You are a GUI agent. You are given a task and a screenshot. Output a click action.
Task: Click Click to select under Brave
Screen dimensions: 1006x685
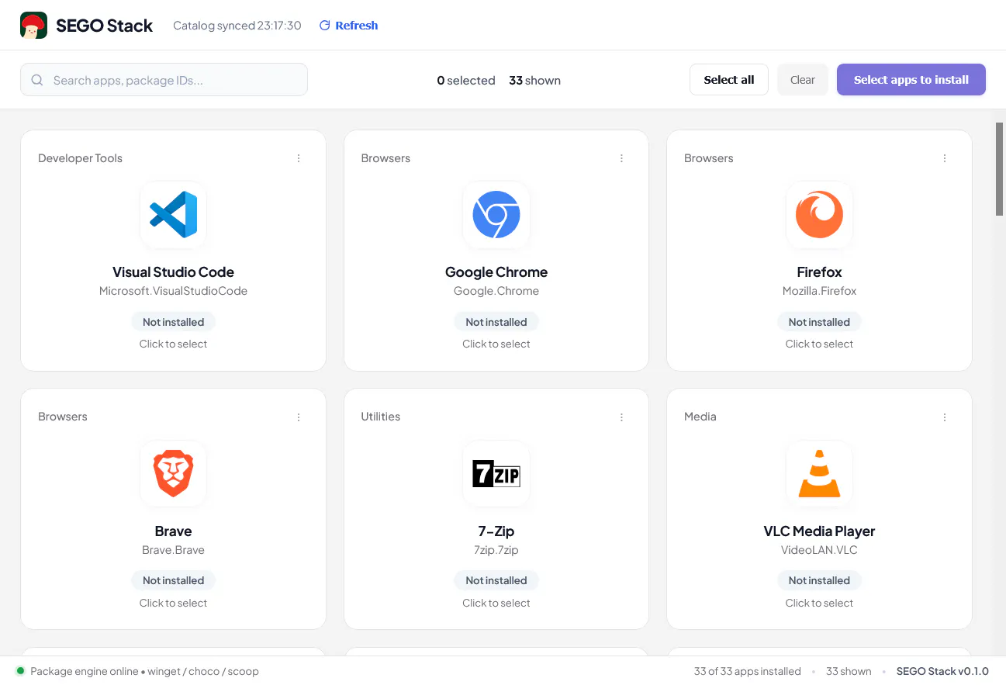(x=173, y=603)
